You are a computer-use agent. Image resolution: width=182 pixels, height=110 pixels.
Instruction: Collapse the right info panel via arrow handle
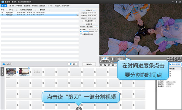click(x=156, y=88)
